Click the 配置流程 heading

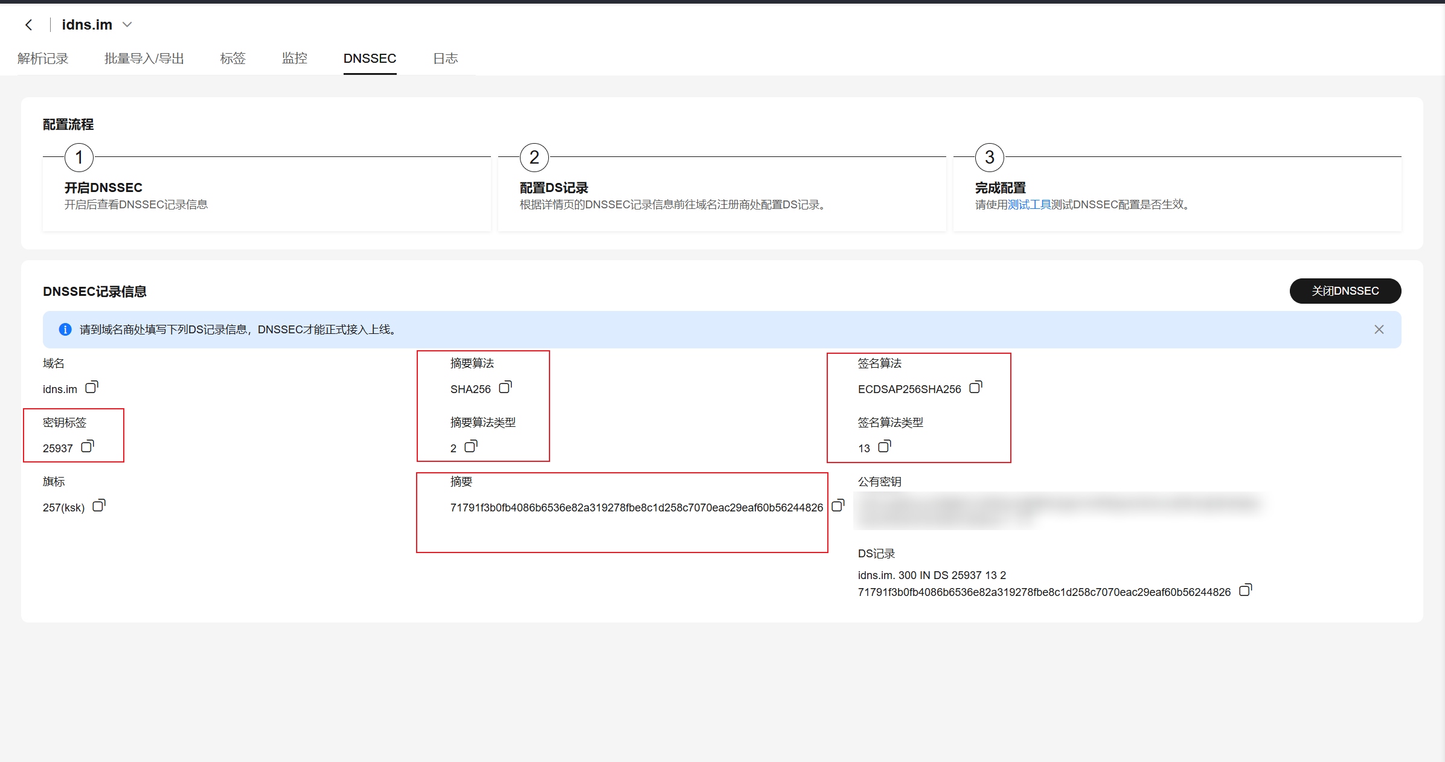pos(68,124)
